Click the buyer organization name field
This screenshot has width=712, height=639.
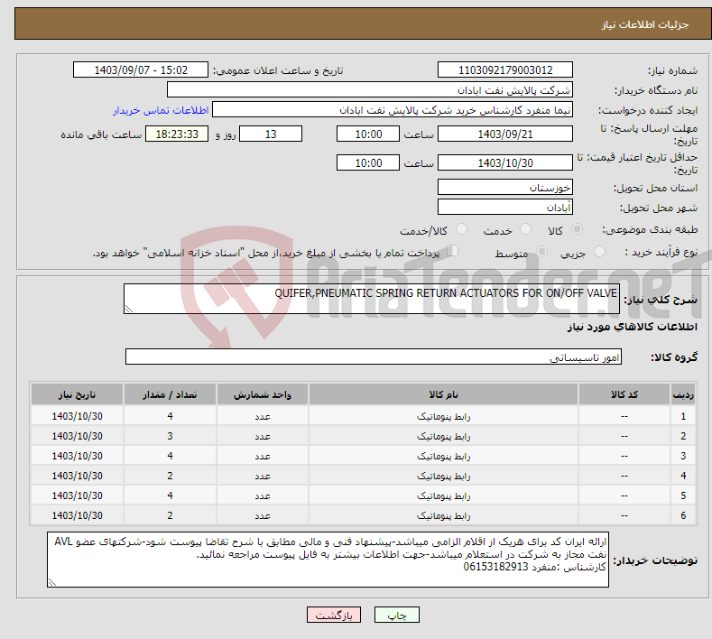pyautogui.click(x=370, y=89)
